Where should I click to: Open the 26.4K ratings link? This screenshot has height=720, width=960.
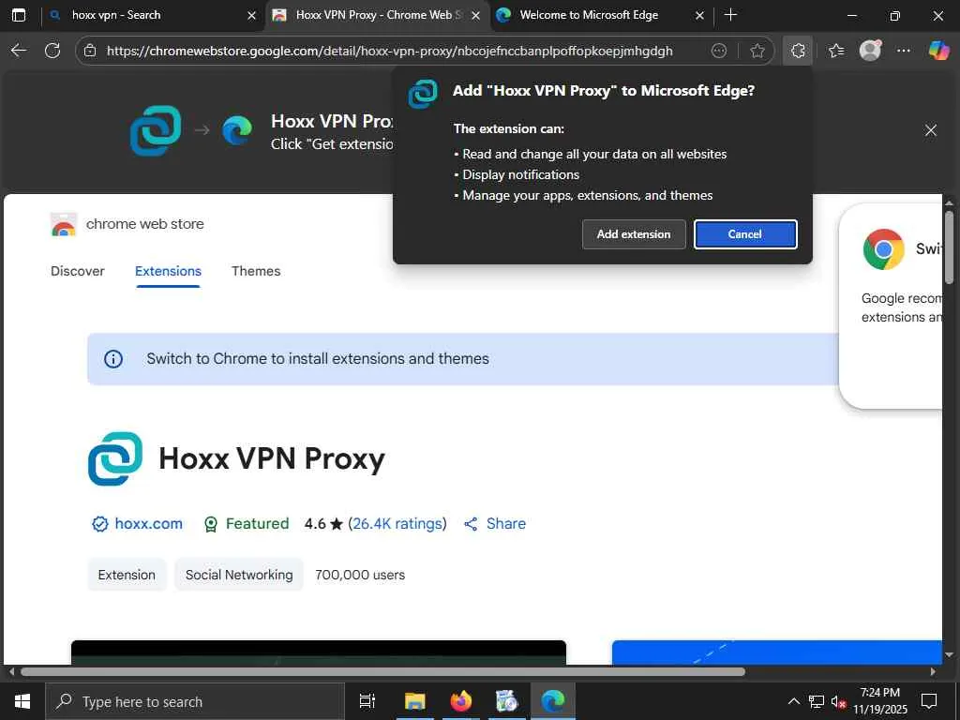pos(397,524)
